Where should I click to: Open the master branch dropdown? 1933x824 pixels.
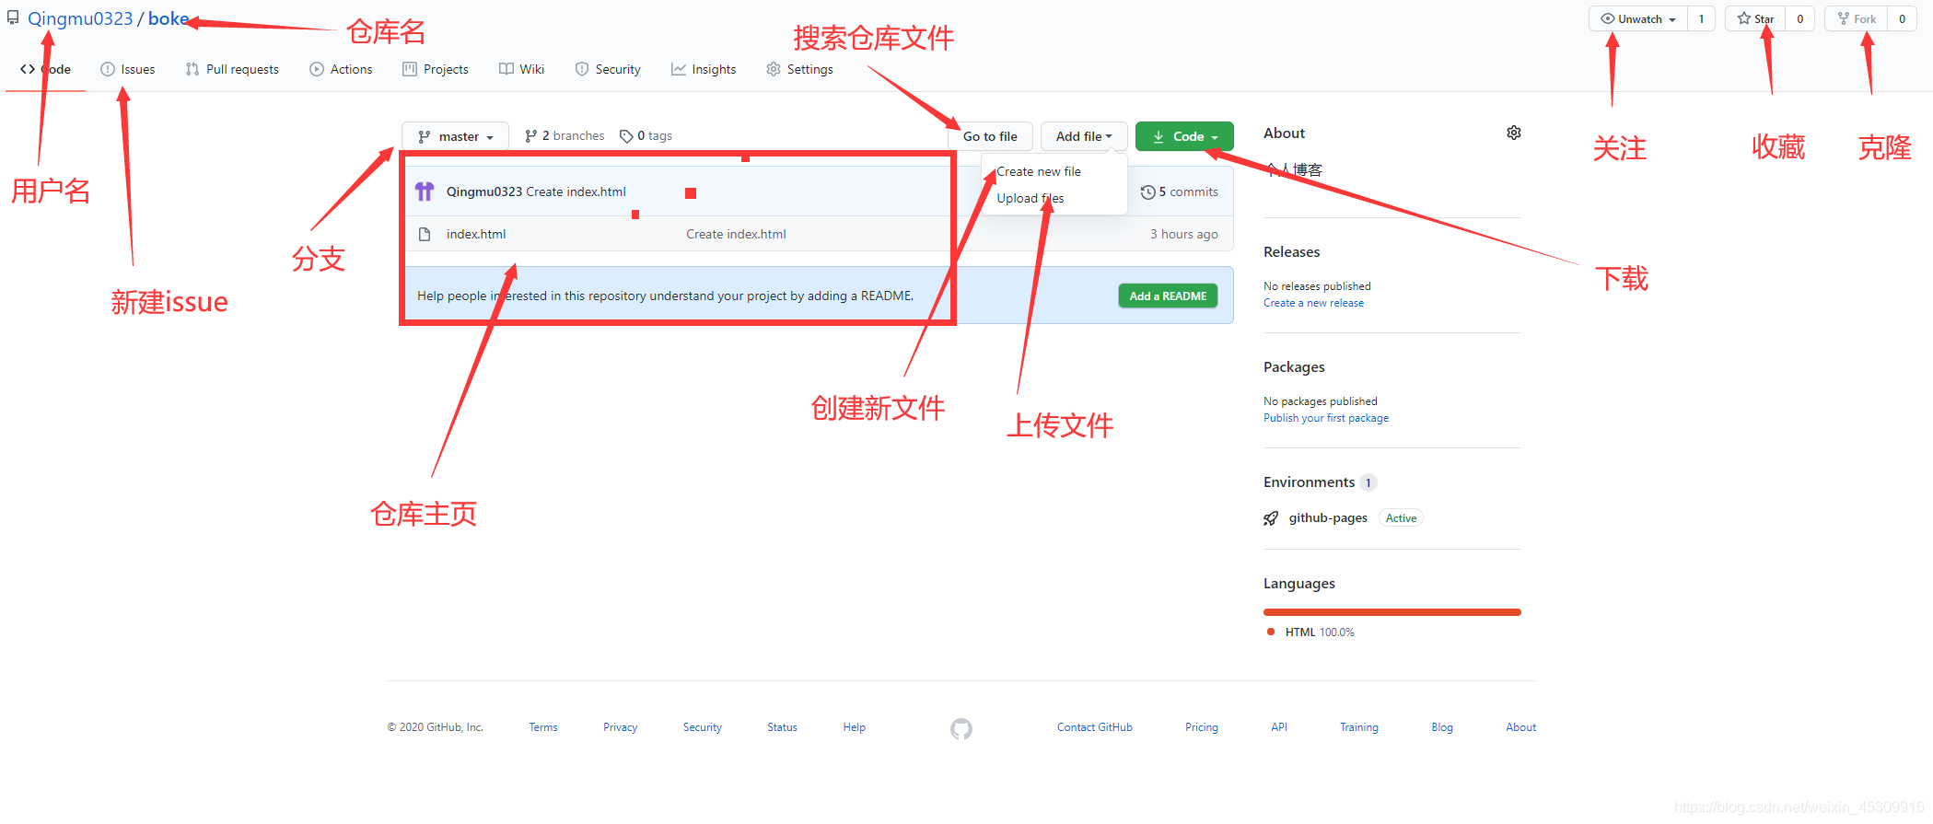[455, 136]
